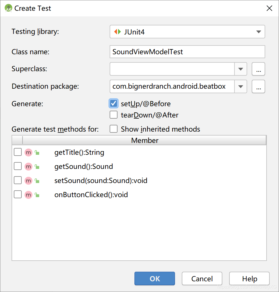The image size is (279, 292).
Task: Check the getSound():Sound method checkbox
Action: pyautogui.click(x=18, y=166)
